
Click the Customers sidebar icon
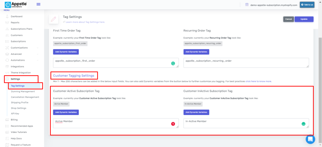pyautogui.click(x=7, y=35)
